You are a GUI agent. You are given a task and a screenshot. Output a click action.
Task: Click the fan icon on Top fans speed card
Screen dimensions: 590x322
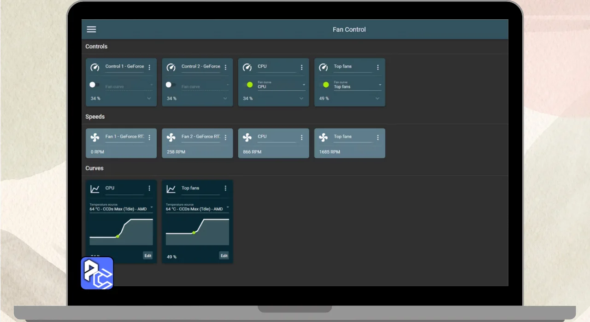pos(324,137)
